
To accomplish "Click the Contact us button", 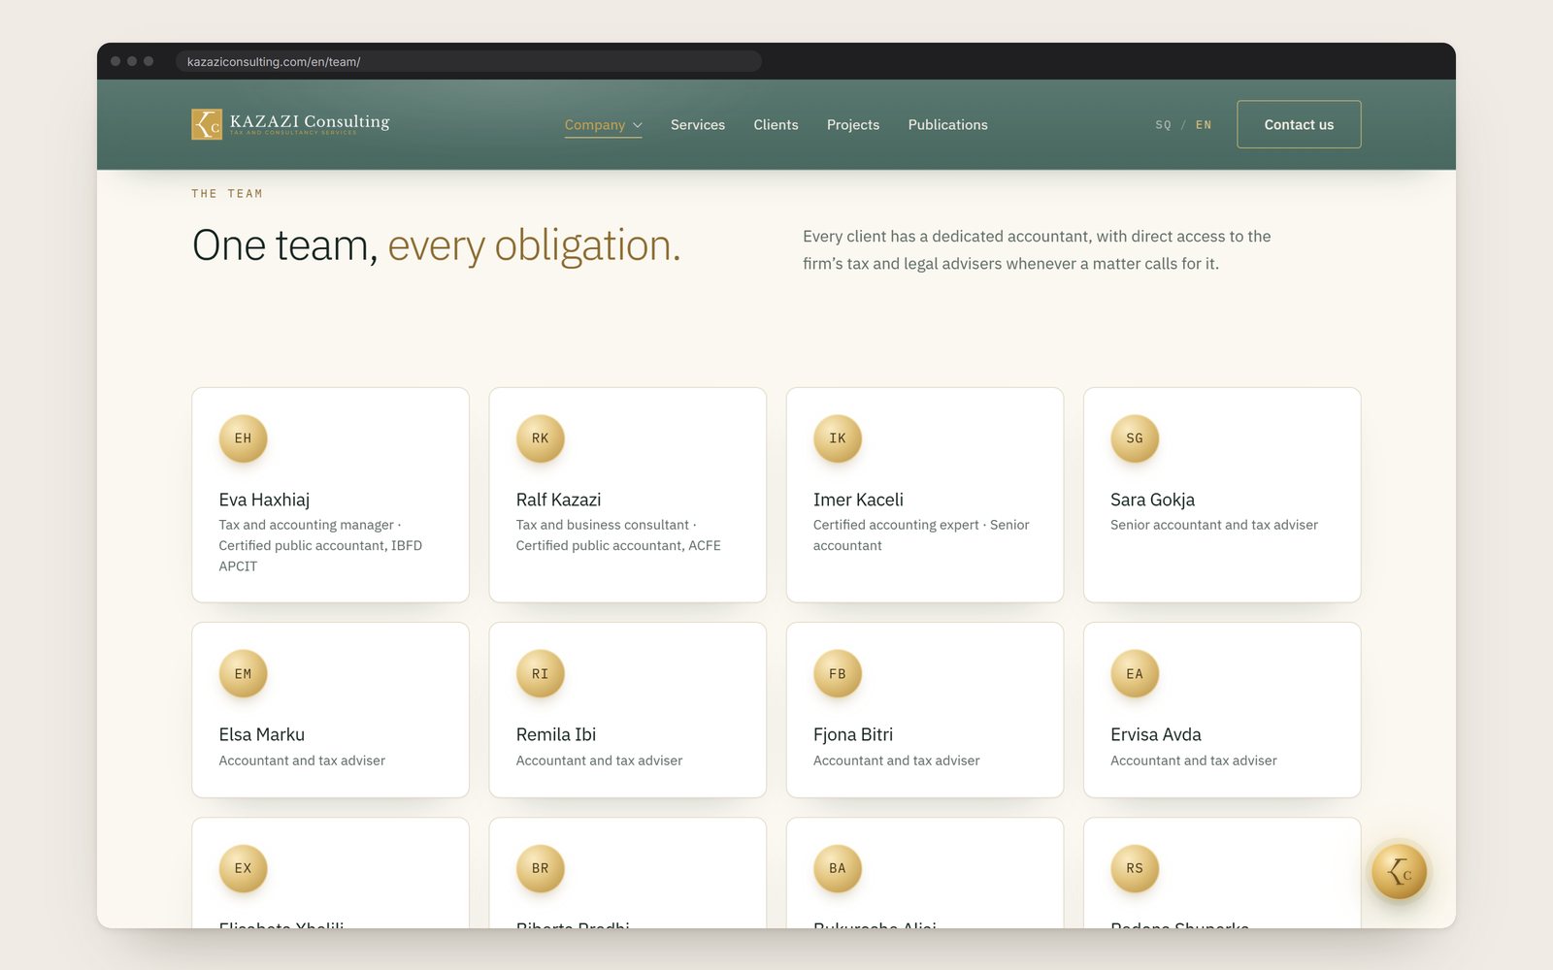I will click(x=1299, y=124).
